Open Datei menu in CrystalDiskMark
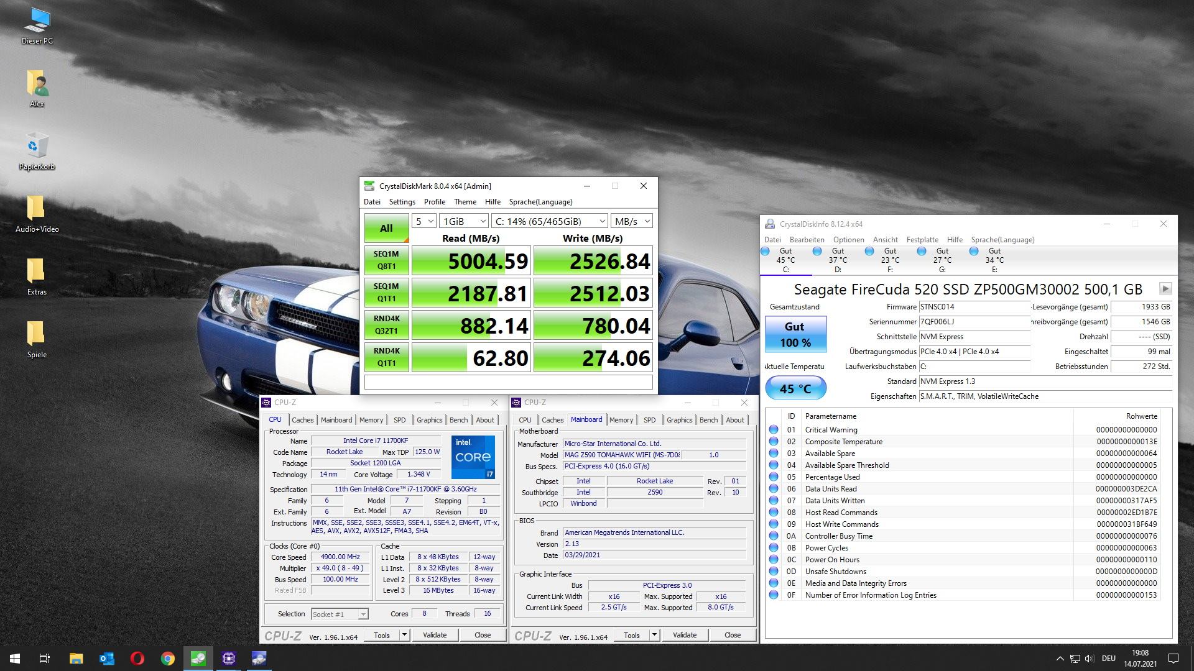Image resolution: width=1194 pixels, height=671 pixels. click(372, 202)
